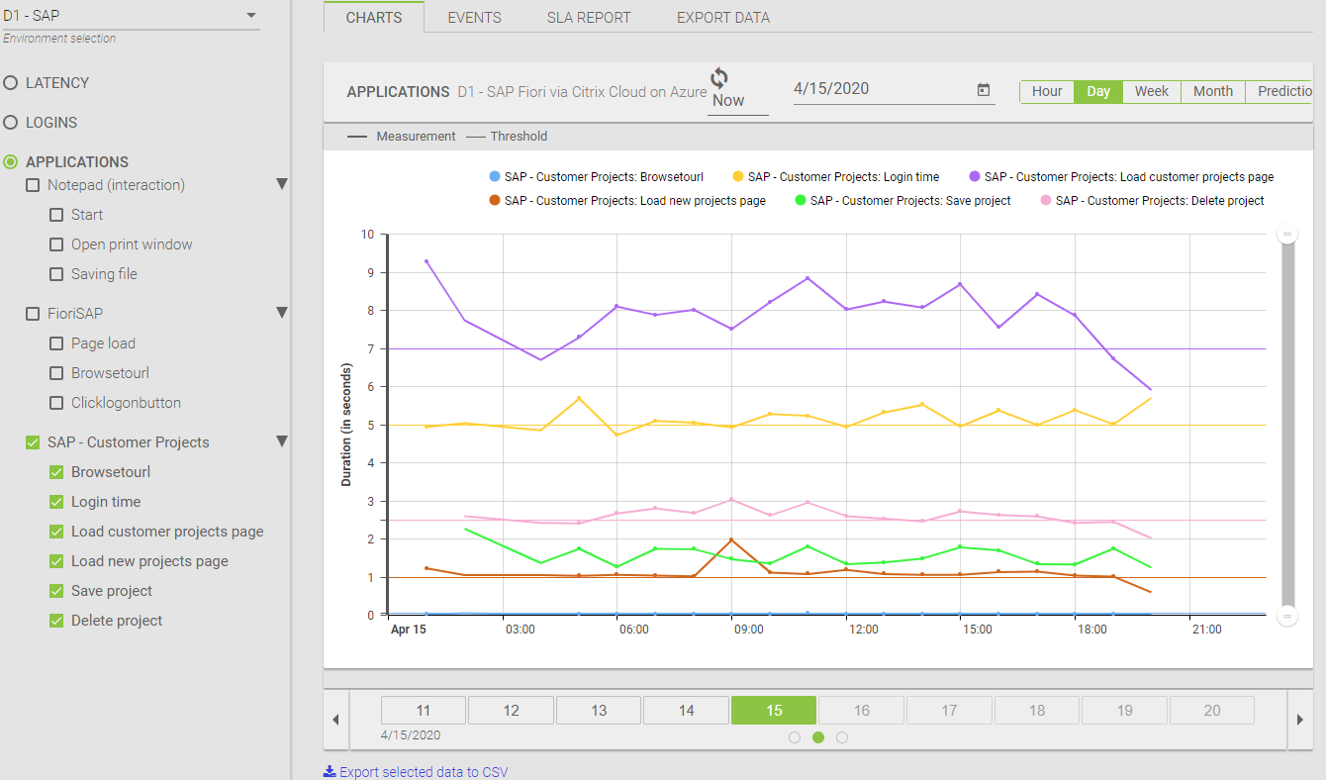Open the D1 - SAP environment dropdown
This screenshot has height=780, width=1326.
click(x=250, y=16)
